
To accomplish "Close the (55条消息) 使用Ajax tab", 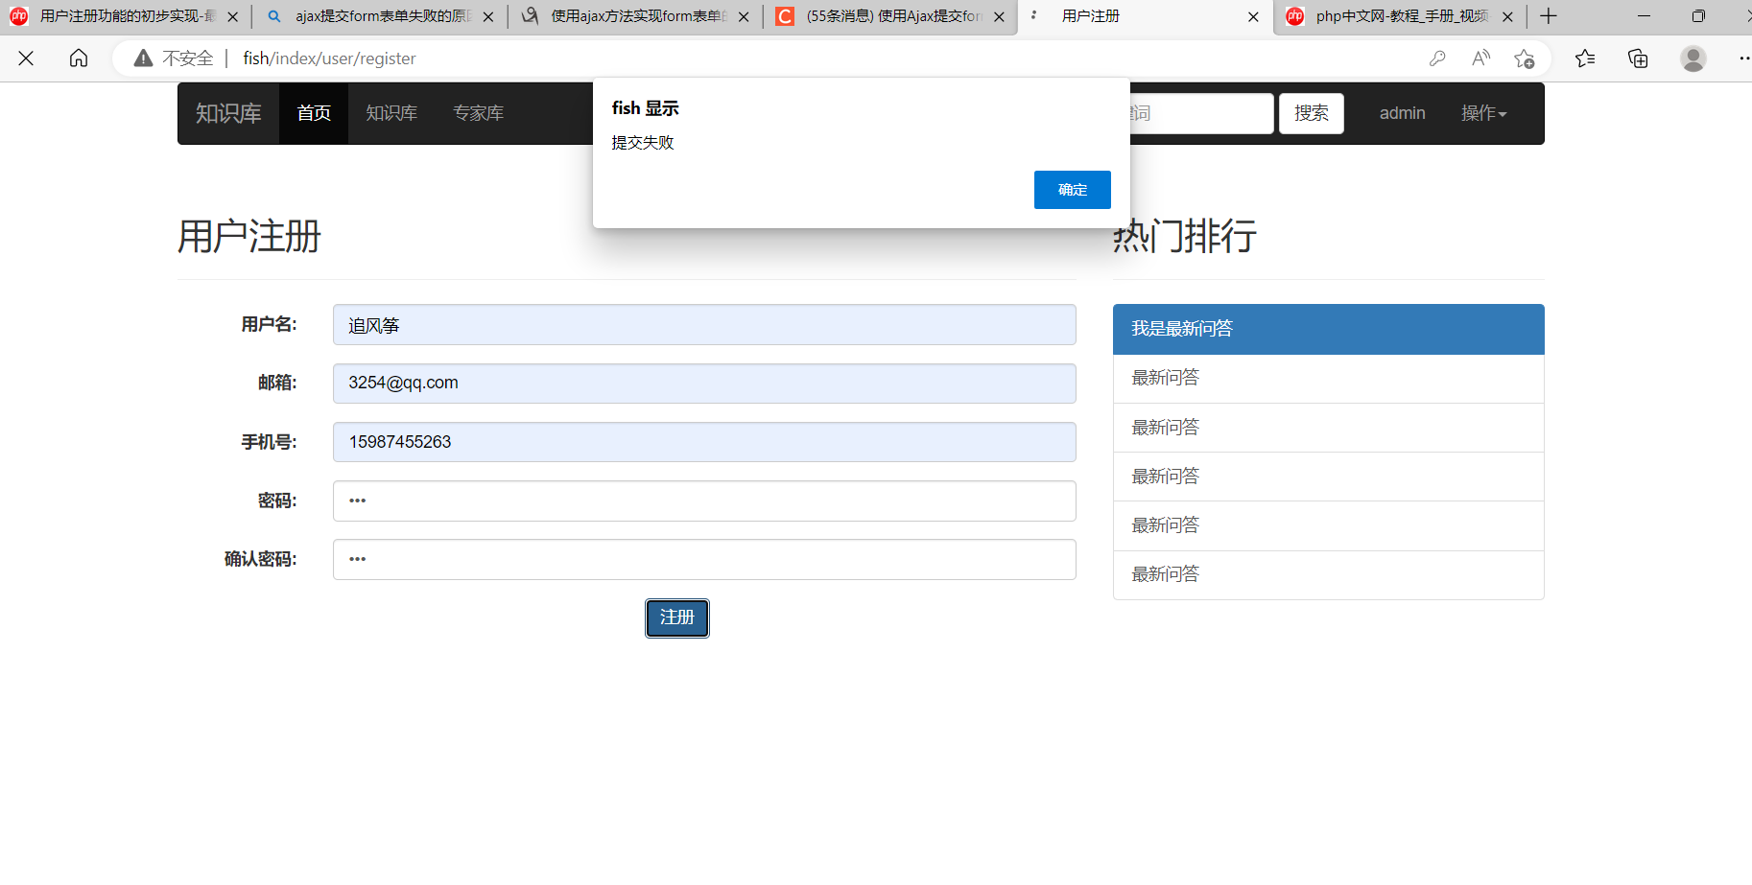I will (999, 16).
